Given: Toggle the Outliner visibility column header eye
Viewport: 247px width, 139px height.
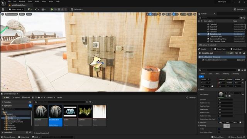Looking at the screenshot, I should click(199, 21).
